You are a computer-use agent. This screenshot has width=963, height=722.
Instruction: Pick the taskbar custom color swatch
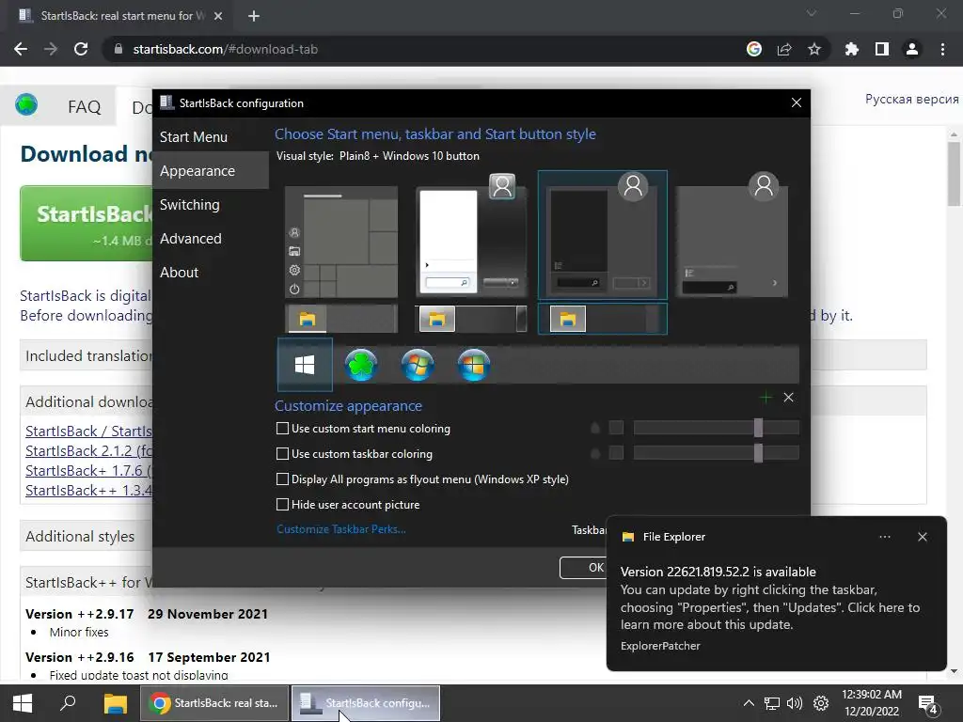[616, 453]
